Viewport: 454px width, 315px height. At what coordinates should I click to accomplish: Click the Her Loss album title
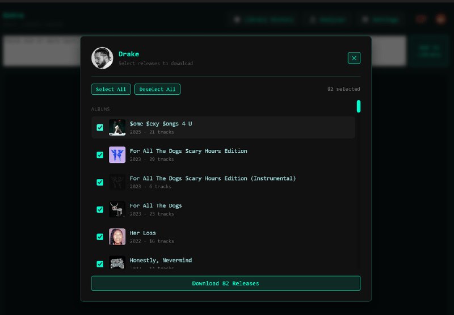142,233
